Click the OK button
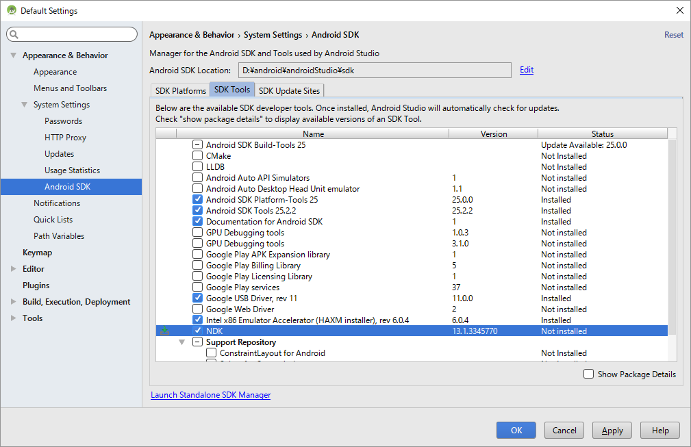 coord(516,431)
